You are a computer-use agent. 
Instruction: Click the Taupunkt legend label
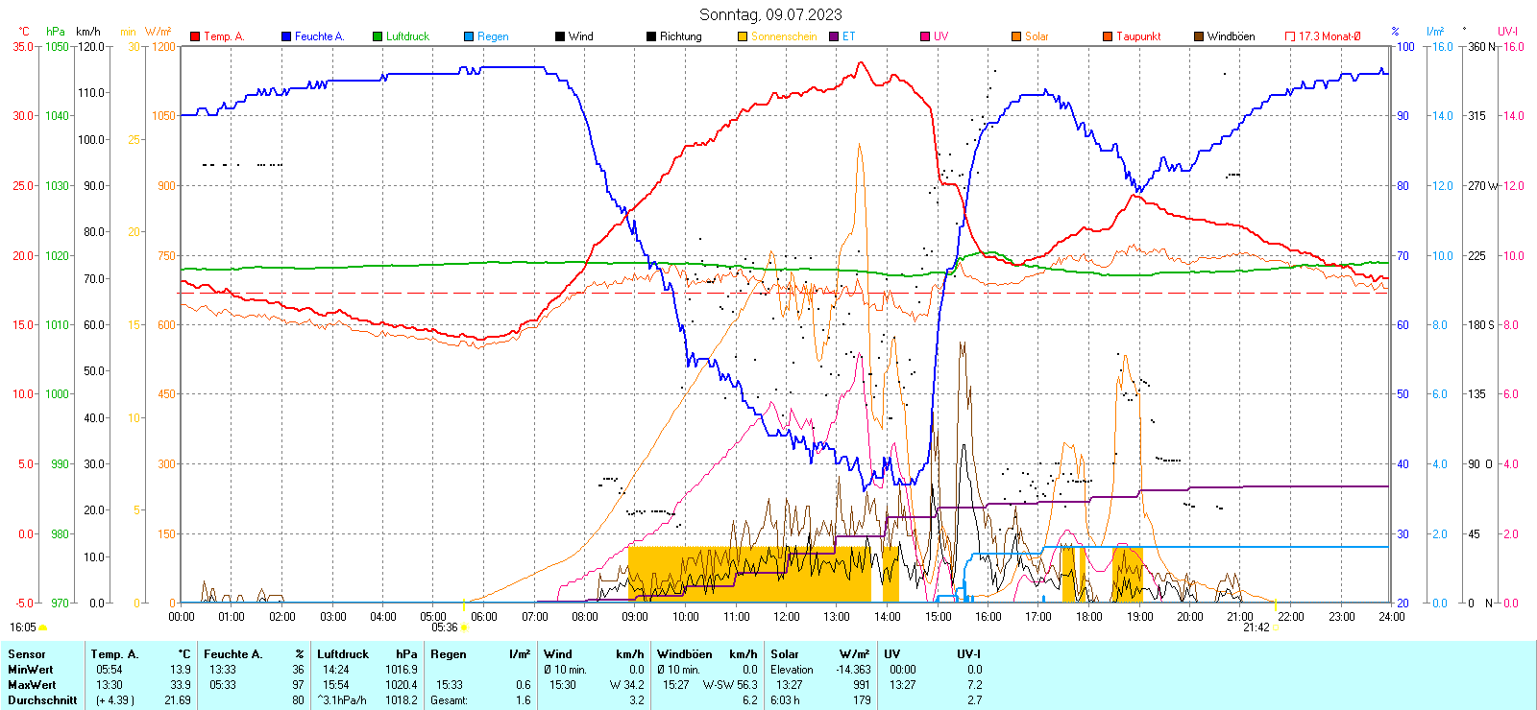coord(1138,36)
